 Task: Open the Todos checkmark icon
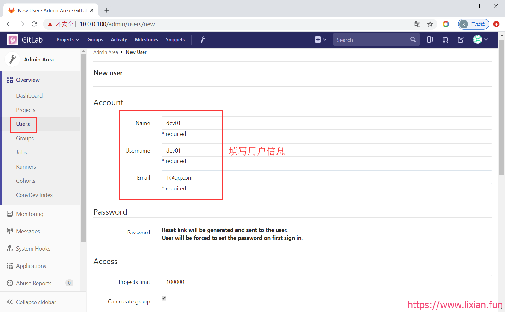tap(461, 40)
